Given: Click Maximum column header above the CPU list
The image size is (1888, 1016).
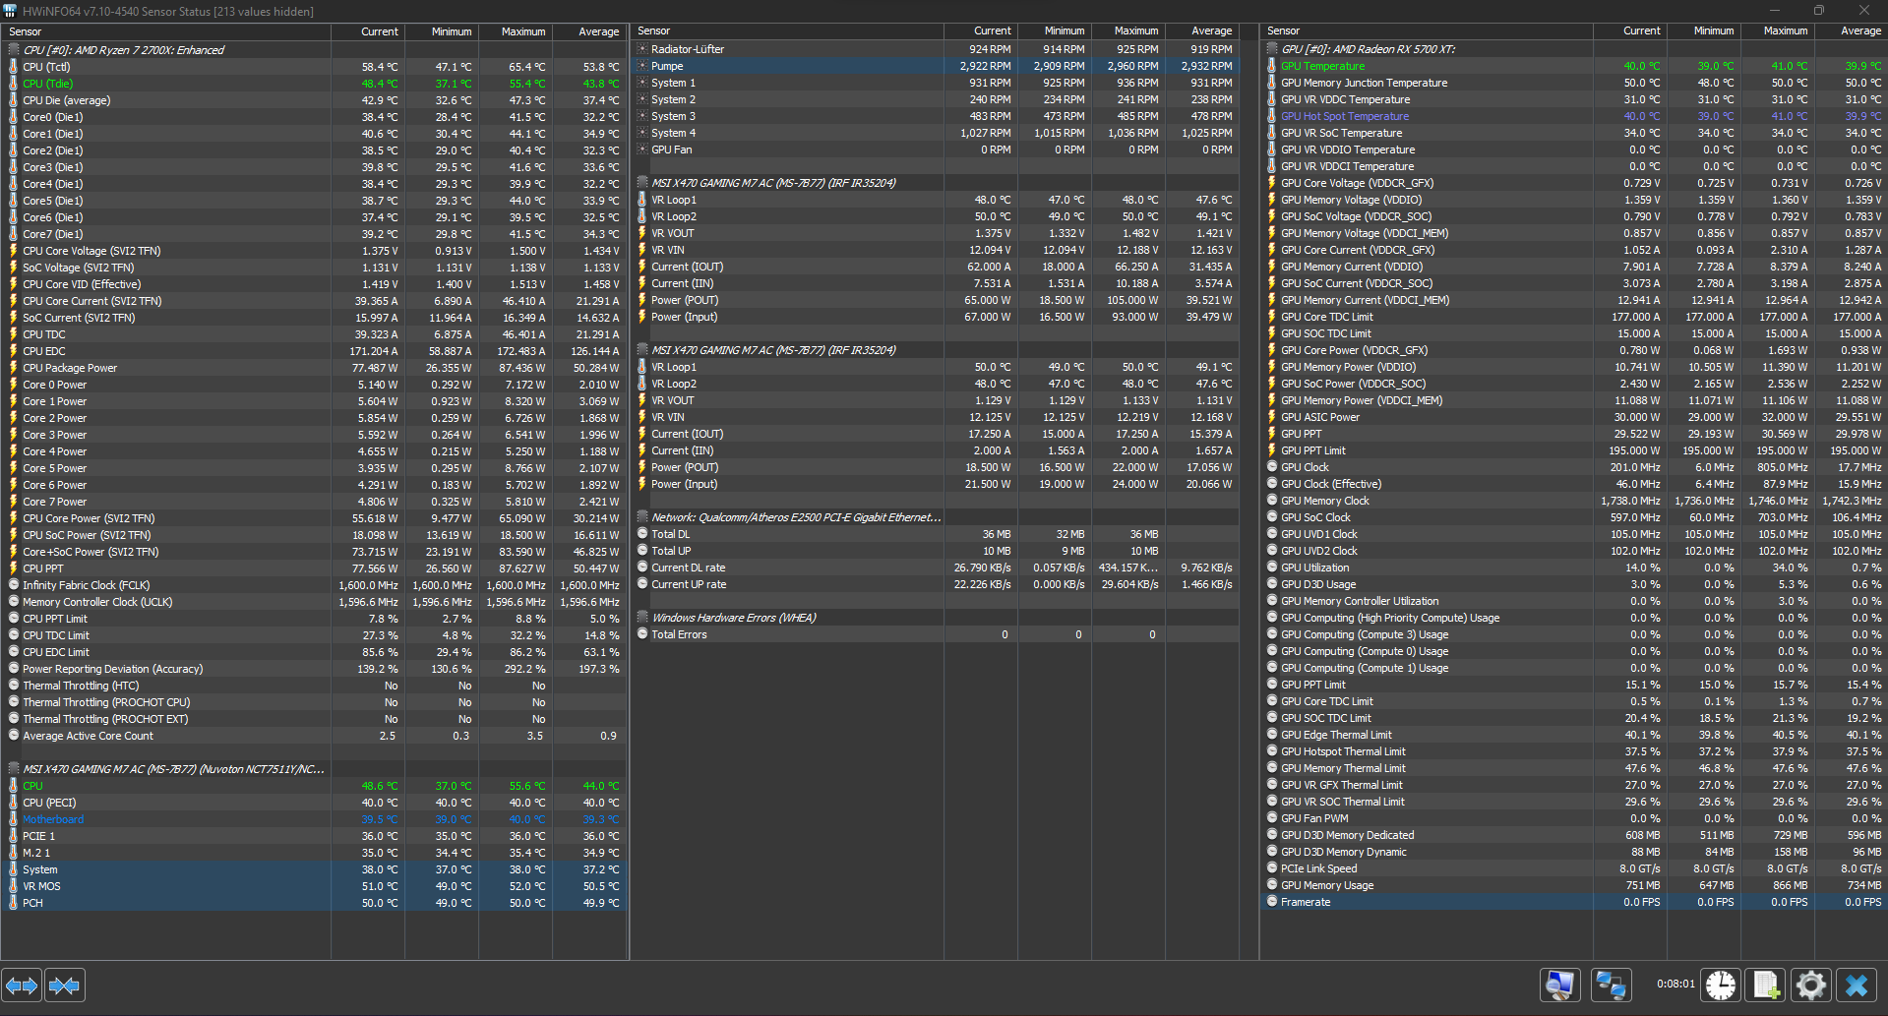Looking at the screenshot, I should (x=516, y=31).
